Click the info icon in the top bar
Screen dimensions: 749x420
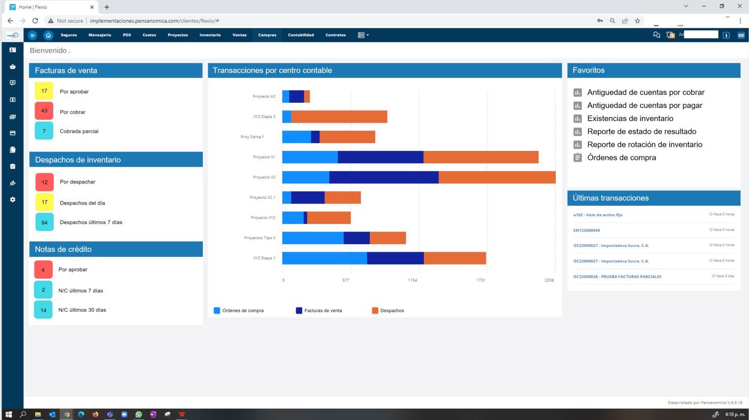click(726, 35)
